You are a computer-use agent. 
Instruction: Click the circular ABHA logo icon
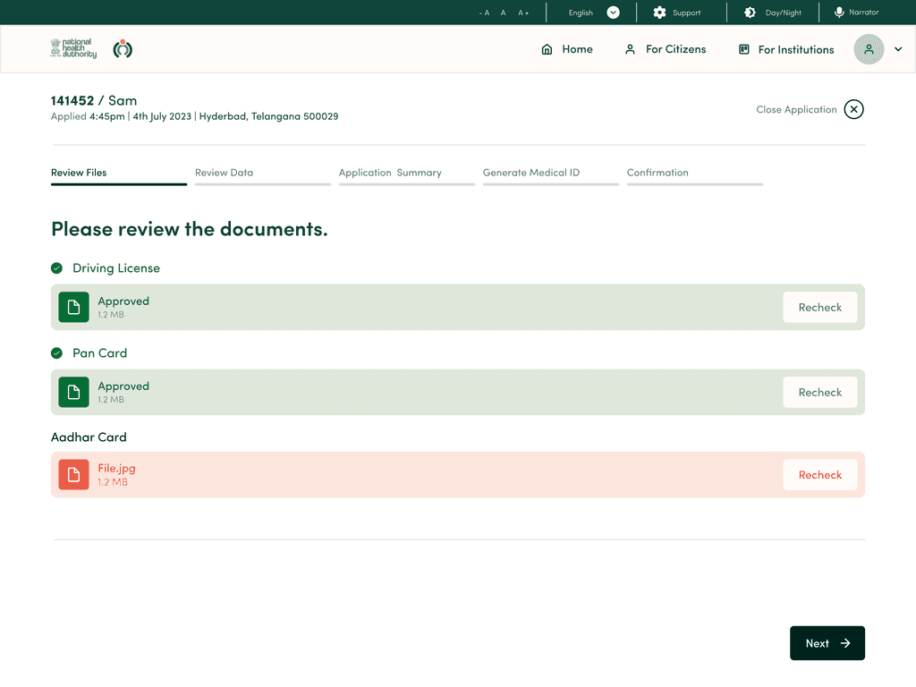[x=123, y=49]
